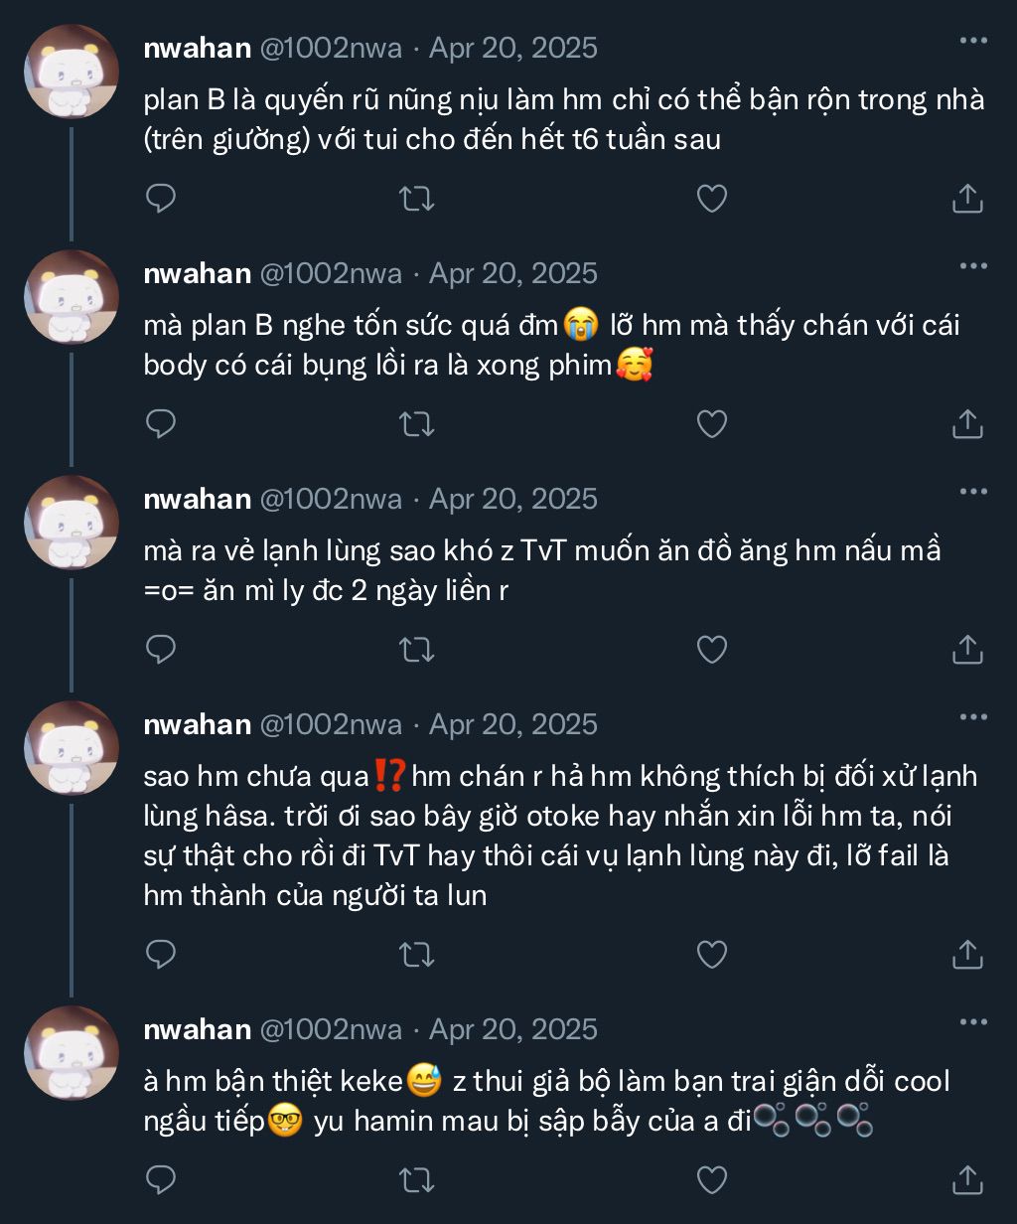Viewport: 1017px width, 1224px height.
Task: Repost the 'plan B là quyến rũ' tweet
Action: click(x=416, y=199)
